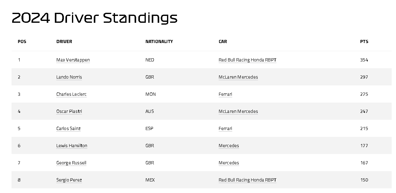Screen dimensions: 396x193
Task: Open Lando Norris driver page
Action: (69, 77)
